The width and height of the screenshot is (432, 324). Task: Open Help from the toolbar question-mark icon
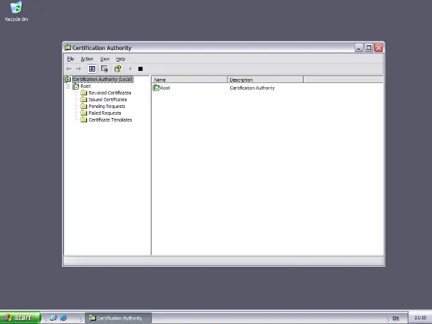tap(117, 69)
